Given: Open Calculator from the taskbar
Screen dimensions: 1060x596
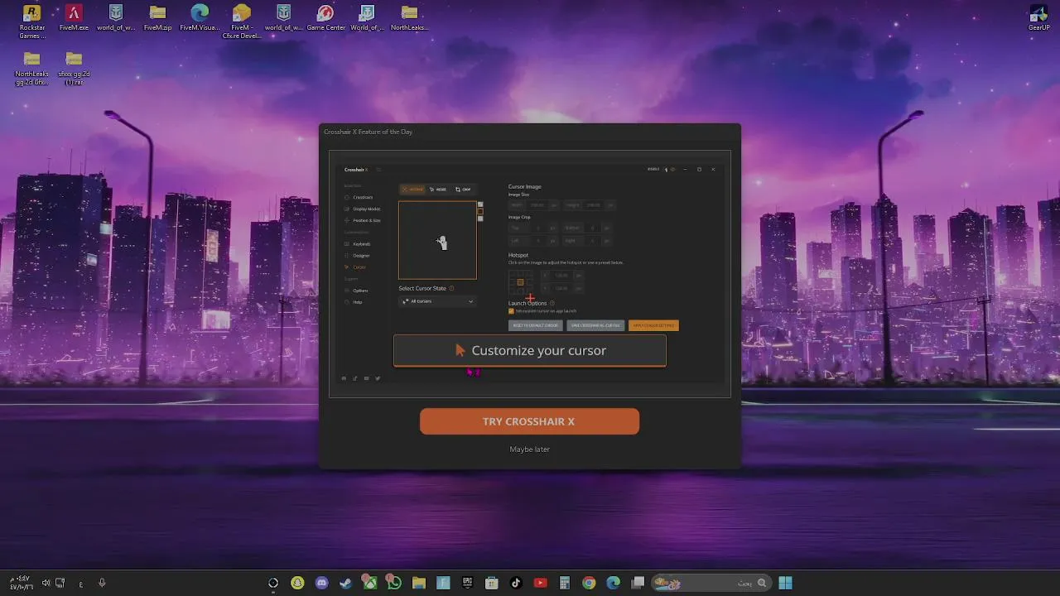Looking at the screenshot, I should [565, 583].
